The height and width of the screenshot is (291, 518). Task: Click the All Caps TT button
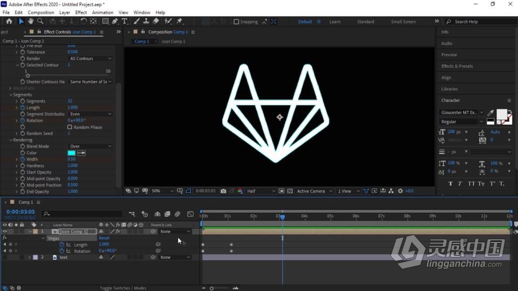[x=471, y=184]
